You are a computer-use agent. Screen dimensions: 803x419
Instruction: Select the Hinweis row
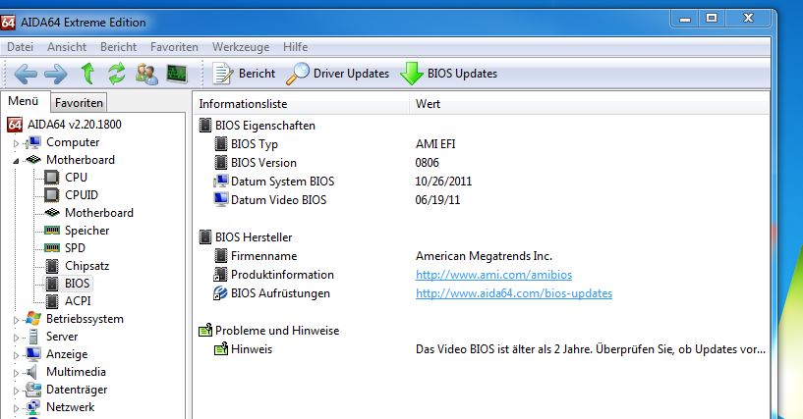[482, 349]
